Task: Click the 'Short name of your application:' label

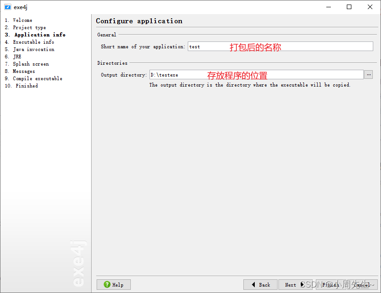Action: [x=143, y=46]
